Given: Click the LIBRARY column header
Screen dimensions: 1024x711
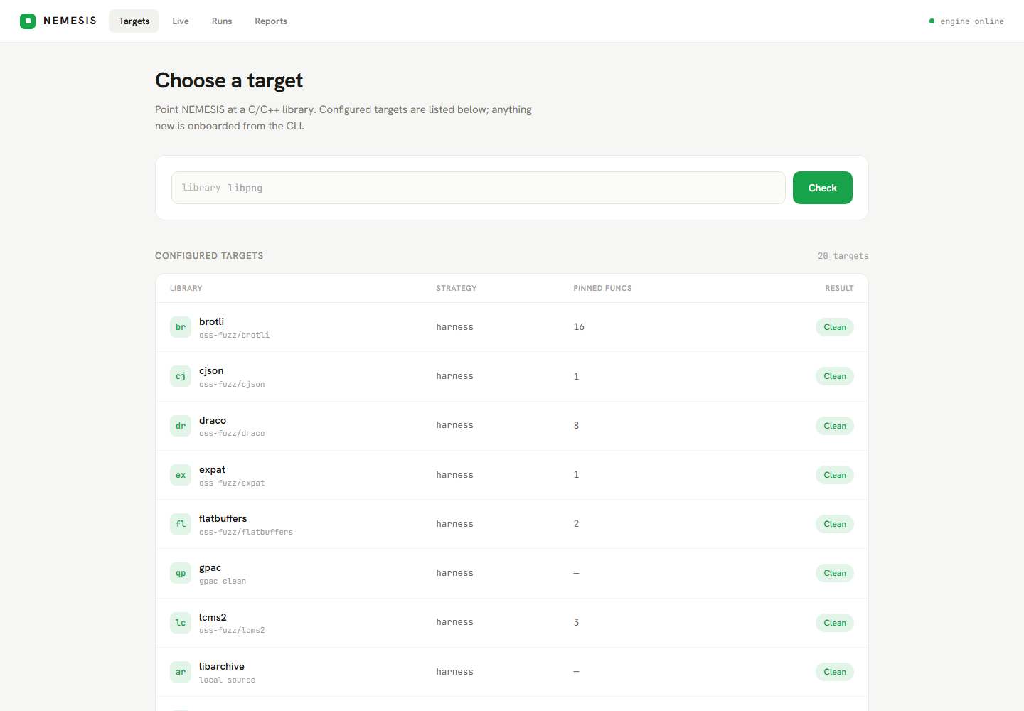Looking at the screenshot, I should 186,288.
